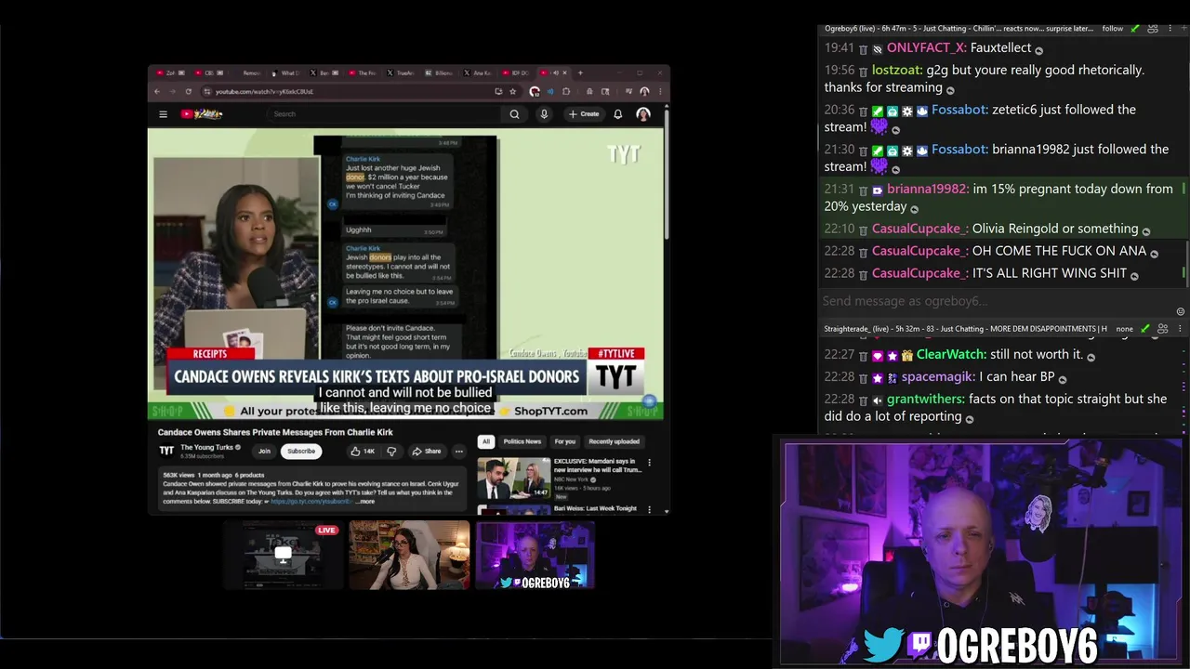The height and width of the screenshot is (669, 1190).
Task: Select the All filter chip
Action: pyautogui.click(x=485, y=441)
